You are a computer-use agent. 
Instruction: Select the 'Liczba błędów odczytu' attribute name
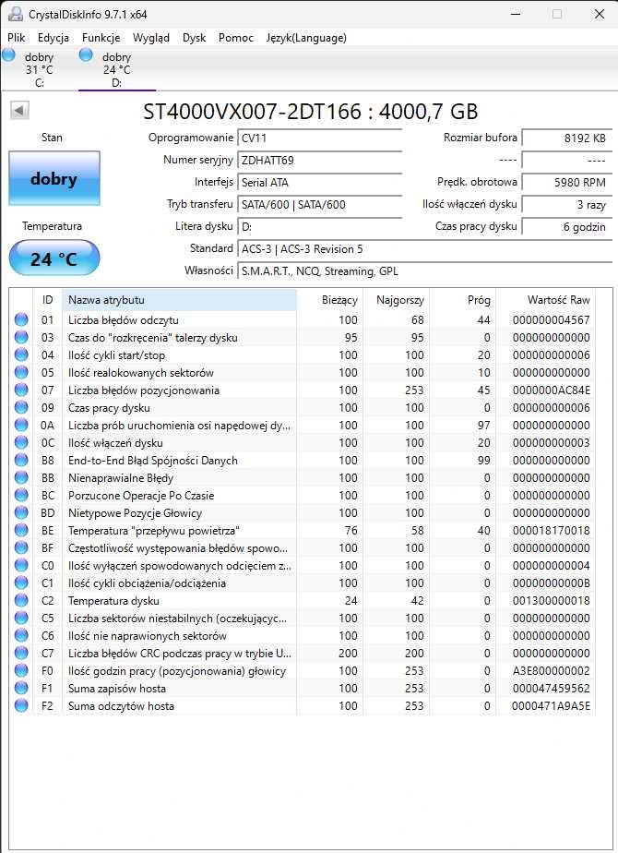click(123, 319)
